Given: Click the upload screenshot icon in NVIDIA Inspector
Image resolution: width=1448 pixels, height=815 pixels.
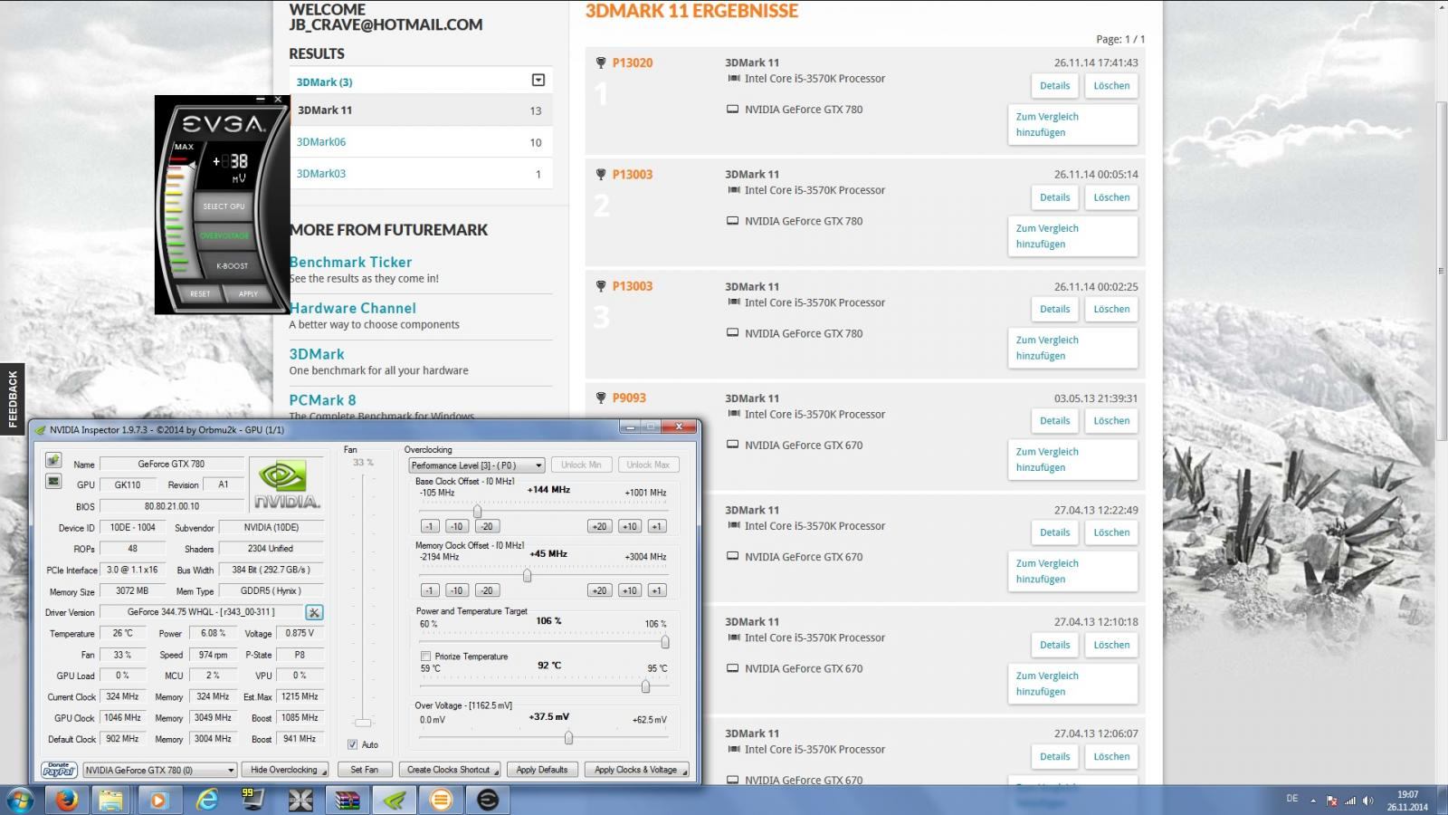Looking at the screenshot, I should (x=53, y=460).
